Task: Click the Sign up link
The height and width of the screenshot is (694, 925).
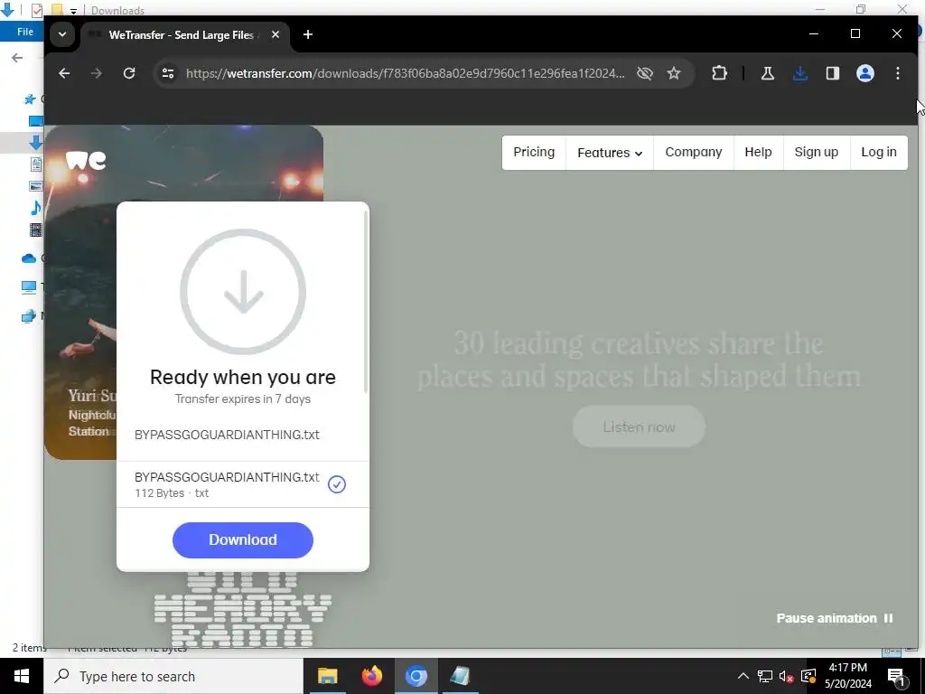Action: (816, 152)
